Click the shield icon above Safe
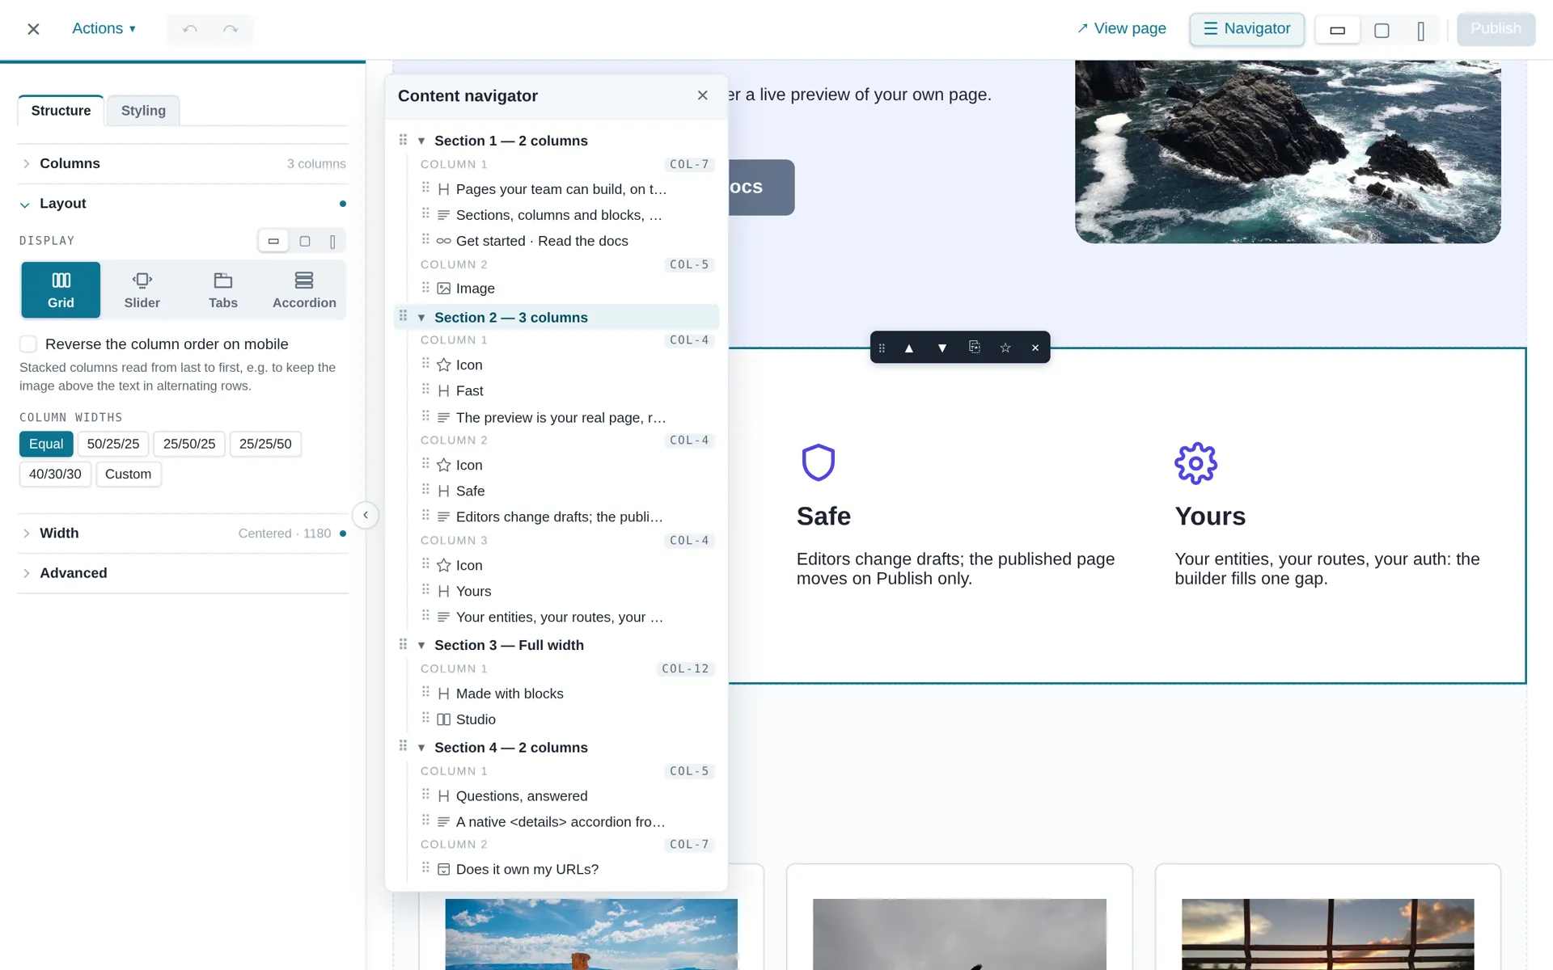The image size is (1553, 970). click(x=818, y=462)
